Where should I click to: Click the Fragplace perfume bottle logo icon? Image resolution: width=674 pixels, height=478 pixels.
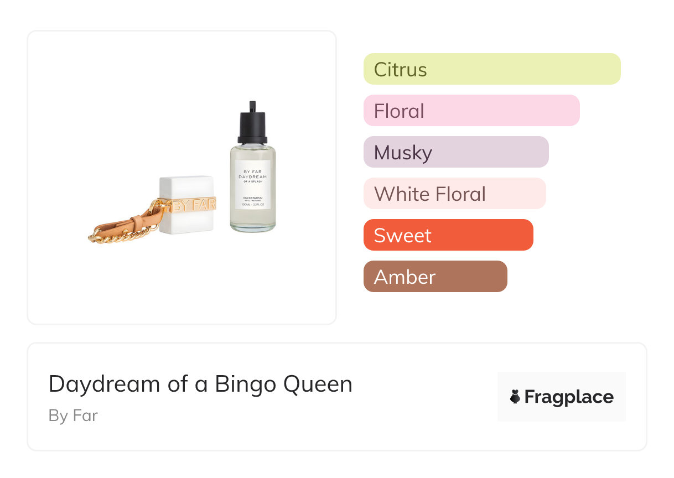pos(515,397)
